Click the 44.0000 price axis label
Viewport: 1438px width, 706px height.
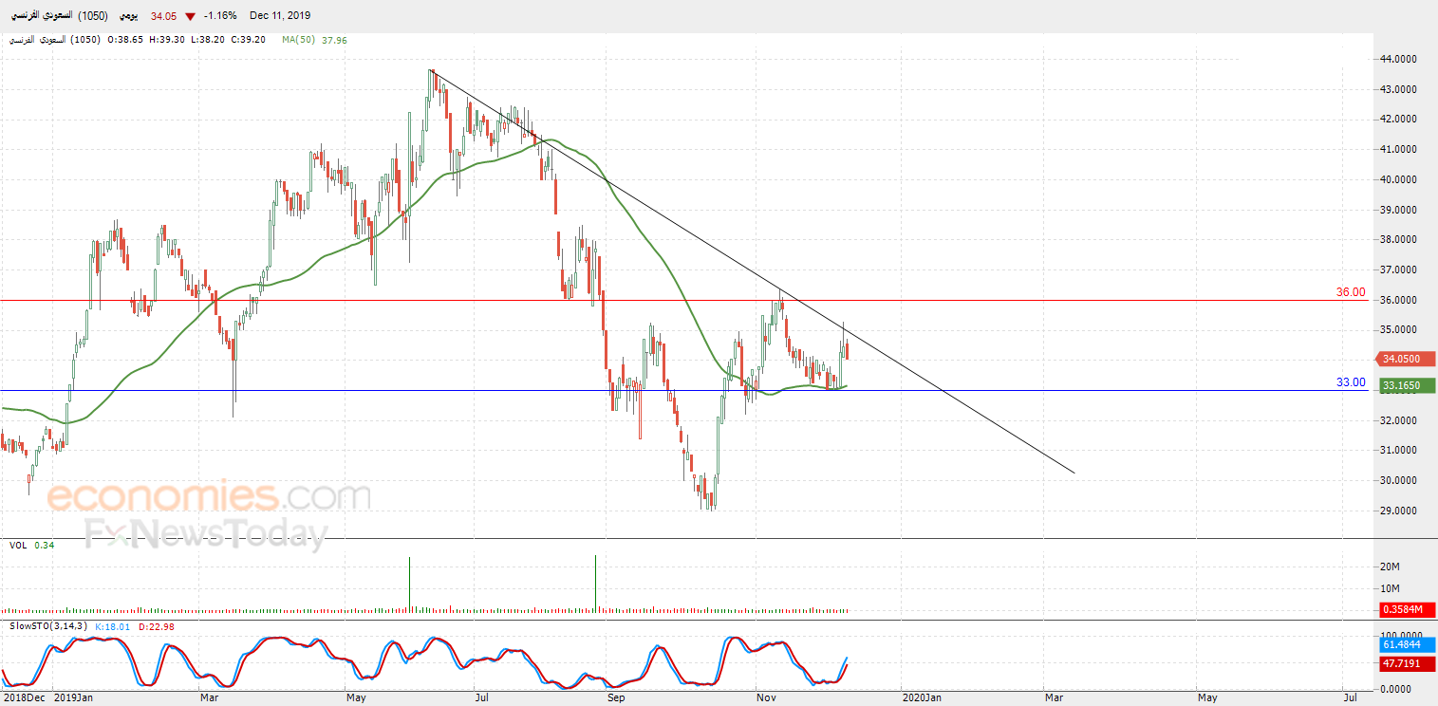(x=1399, y=59)
